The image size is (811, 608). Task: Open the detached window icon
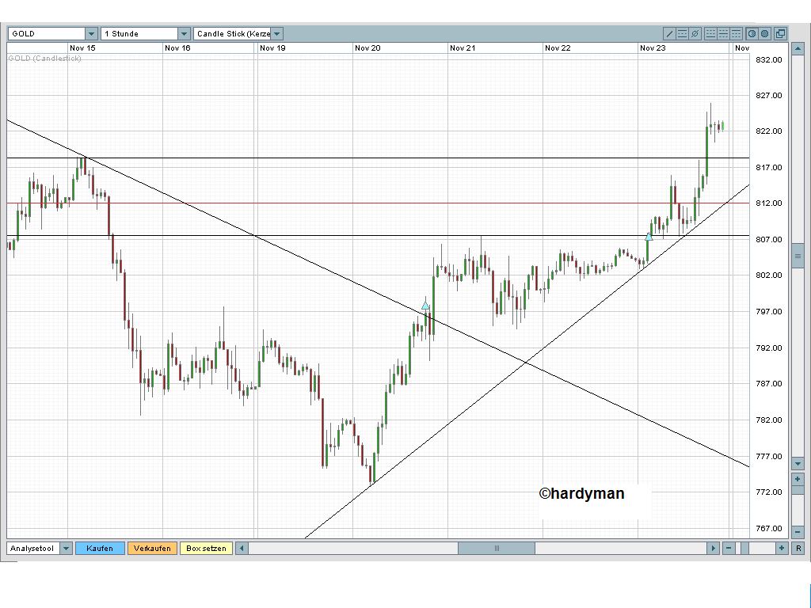point(780,34)
